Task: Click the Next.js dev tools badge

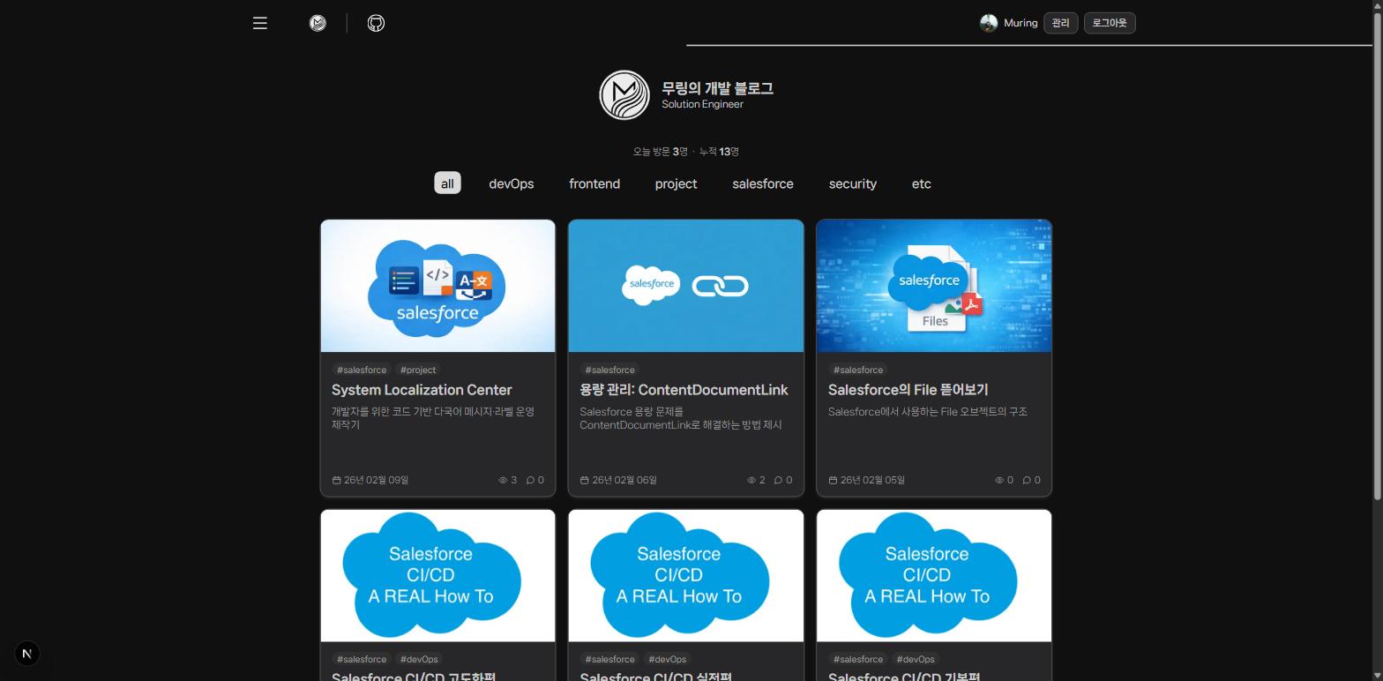Action: [x=27, y=654]
